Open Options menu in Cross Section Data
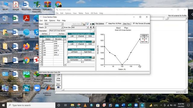Screen dimensions: 193x108 pyautogui.click(x=52, y=20)
